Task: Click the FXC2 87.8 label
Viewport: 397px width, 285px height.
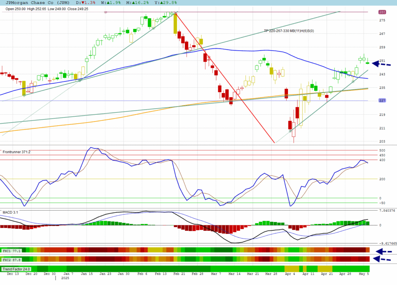Action: 11,260
